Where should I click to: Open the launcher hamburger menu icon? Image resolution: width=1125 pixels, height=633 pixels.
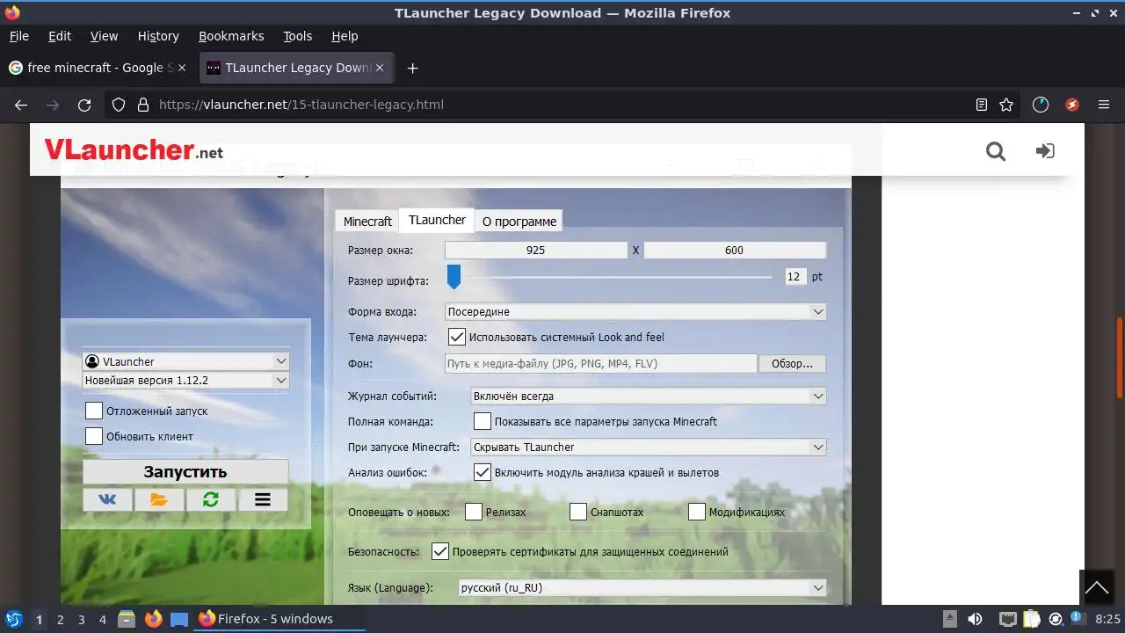pyautogui.click(x=262, y=499)
